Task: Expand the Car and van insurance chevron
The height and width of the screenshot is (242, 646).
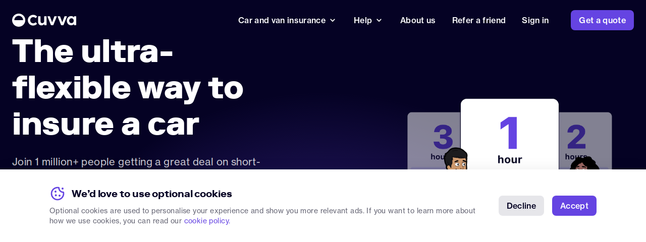Action: (333, 20)
